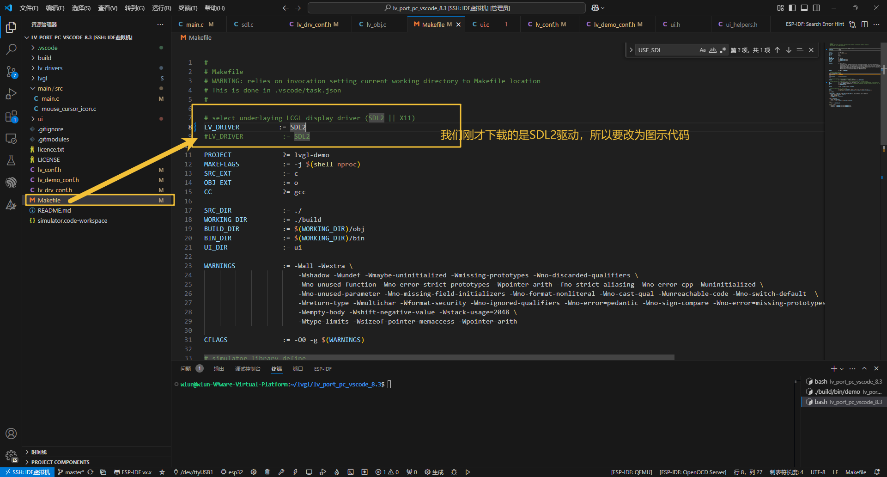Click the full clean trash icon in status bar
This screenshot has height=477, width=887.
pyautogui.click(x=267, y=472)
